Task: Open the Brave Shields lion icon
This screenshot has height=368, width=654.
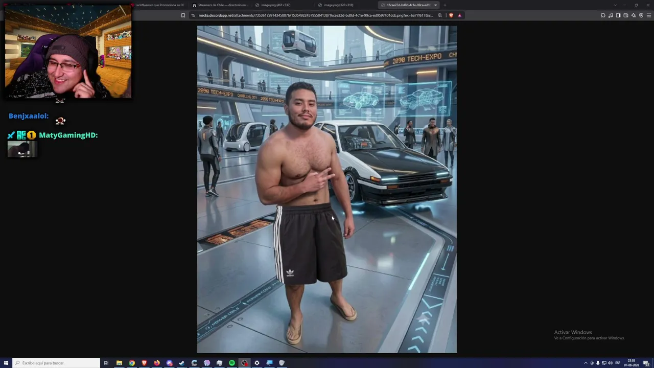Action: [451, 15]
